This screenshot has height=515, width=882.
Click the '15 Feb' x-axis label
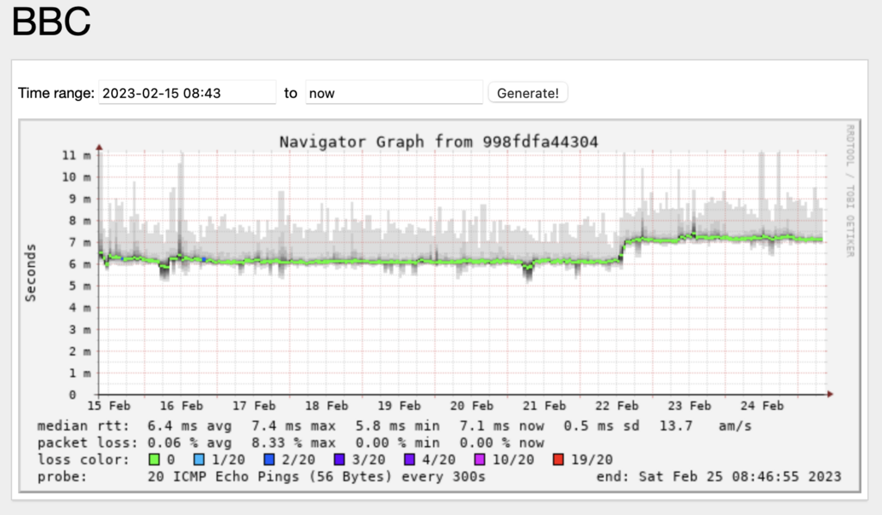(109, 406)
